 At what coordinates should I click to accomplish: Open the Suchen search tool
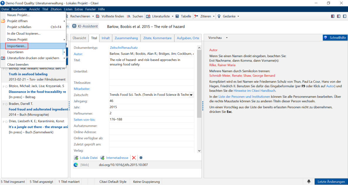135,16
